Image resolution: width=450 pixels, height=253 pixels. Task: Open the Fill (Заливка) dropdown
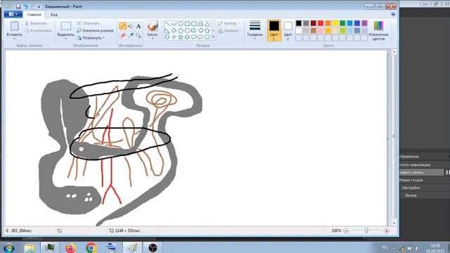(229, 30)
